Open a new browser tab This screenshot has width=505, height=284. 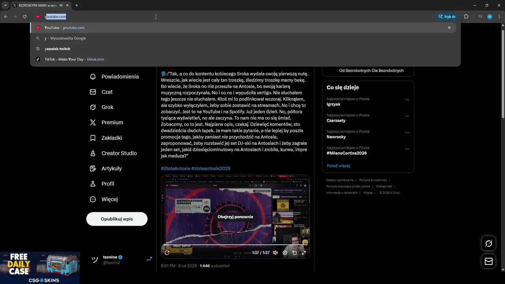click(x=77, y=6)
